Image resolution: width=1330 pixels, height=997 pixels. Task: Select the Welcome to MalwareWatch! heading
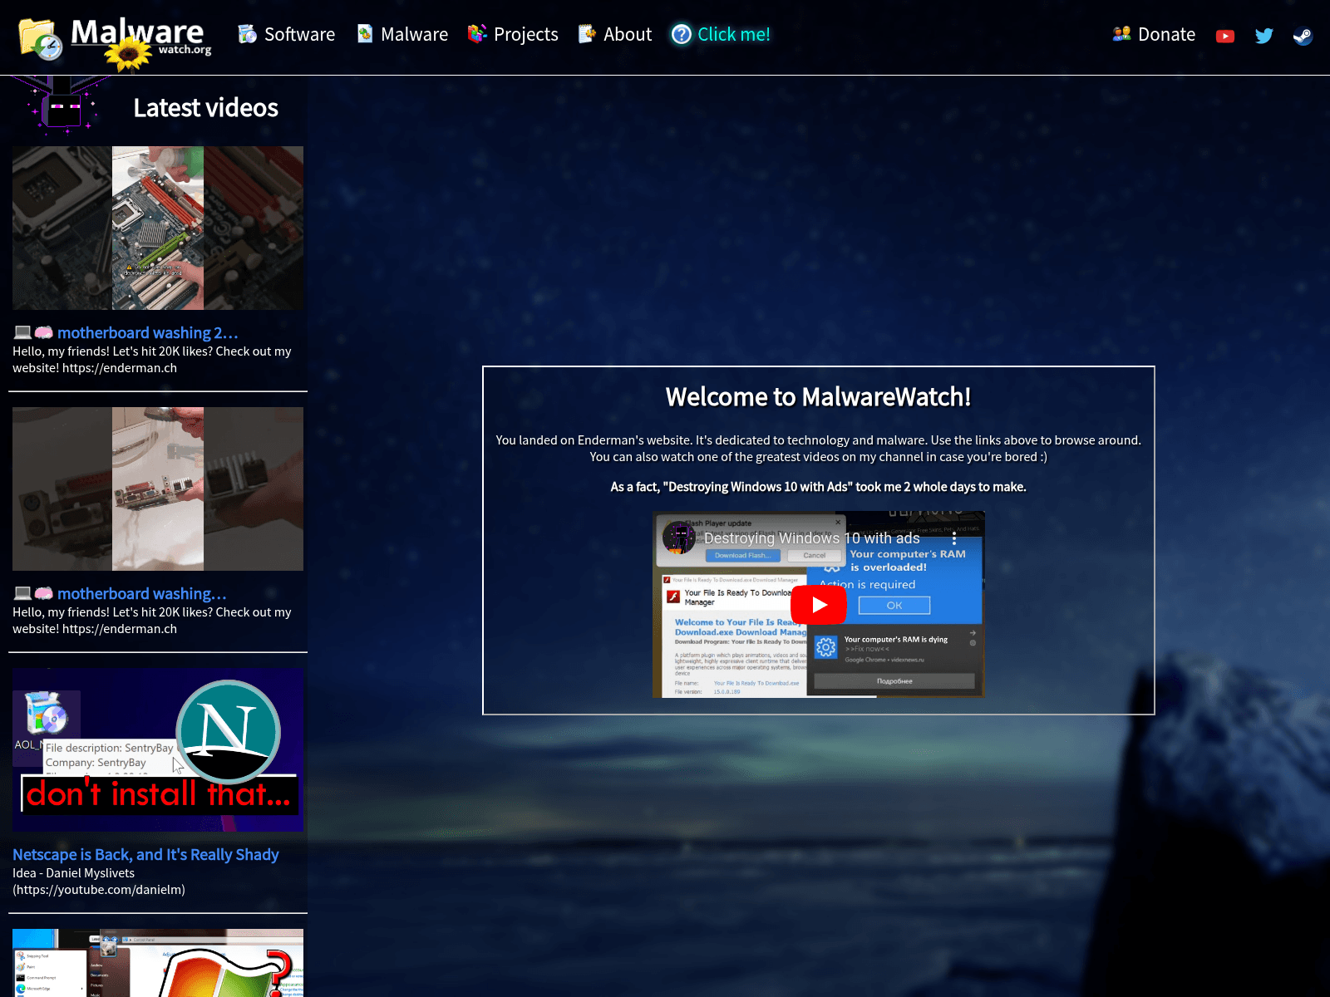[819, 396]
